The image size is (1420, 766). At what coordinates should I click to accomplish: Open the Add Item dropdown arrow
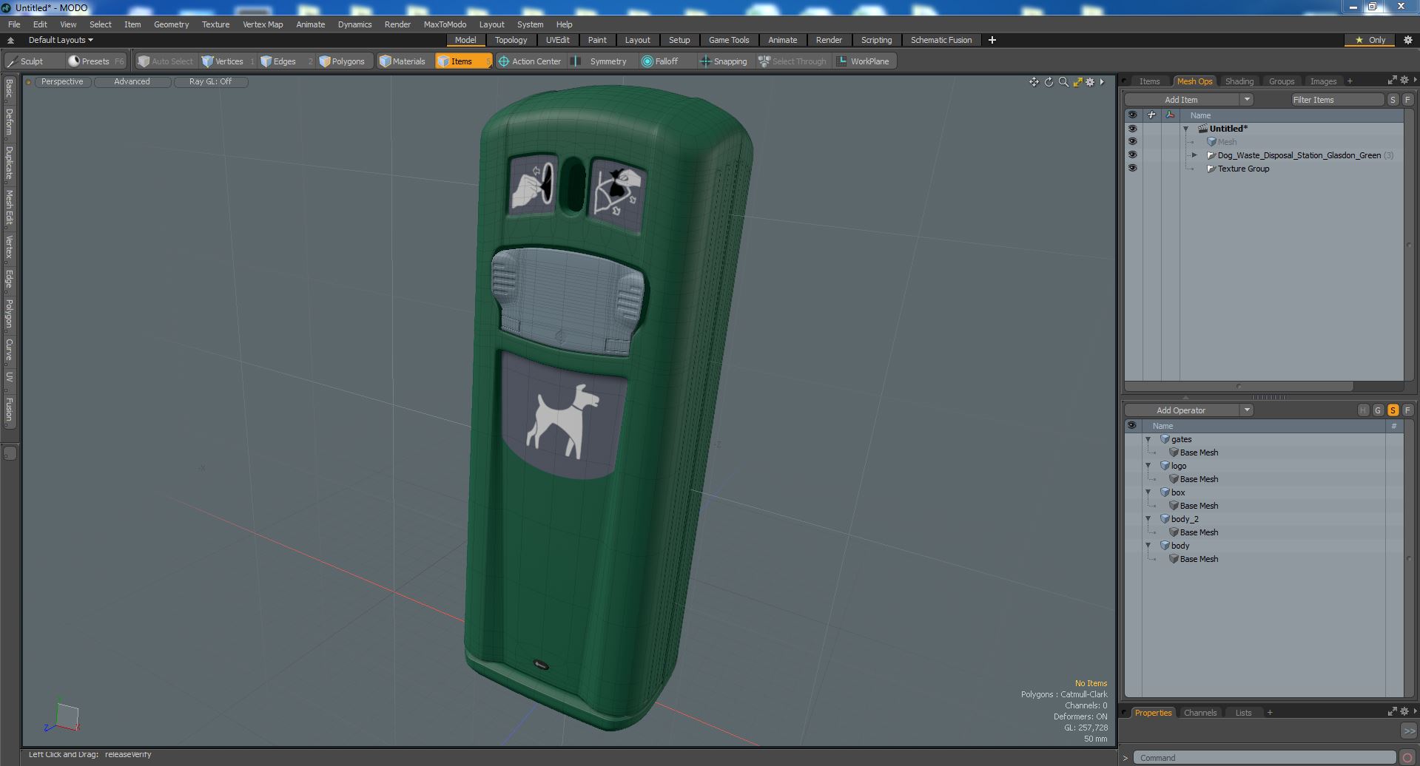tap(1247, 100)
